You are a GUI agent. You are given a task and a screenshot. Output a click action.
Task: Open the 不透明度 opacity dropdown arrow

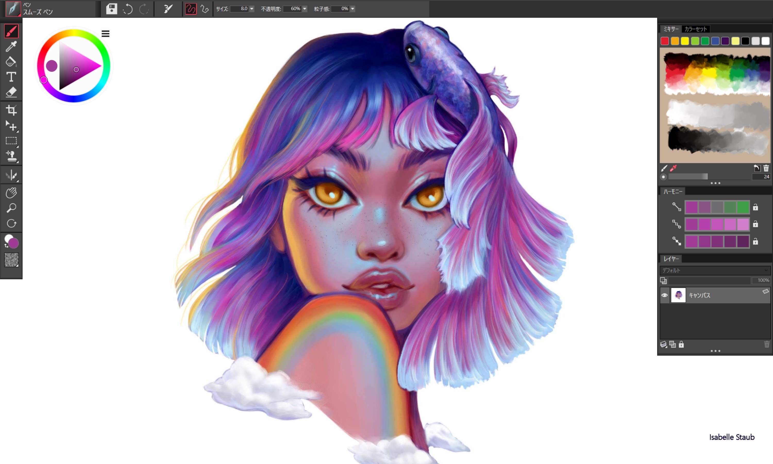point(304,9)
